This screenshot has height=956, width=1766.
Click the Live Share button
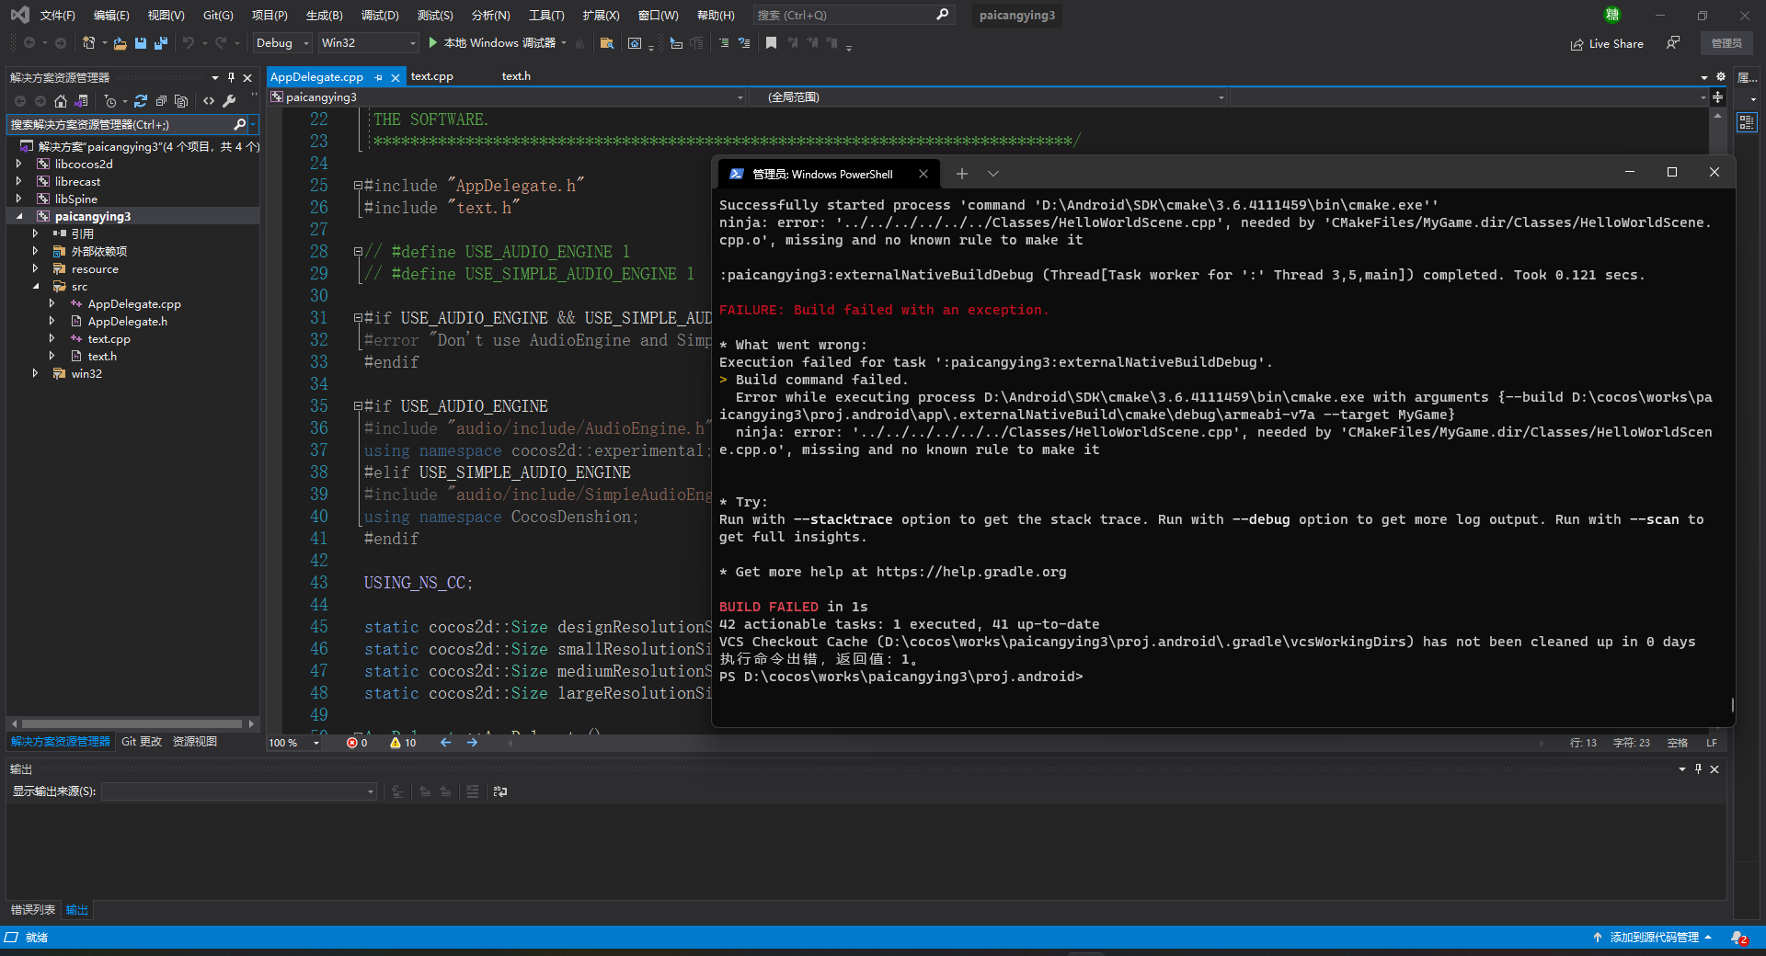click(1607, 43)
